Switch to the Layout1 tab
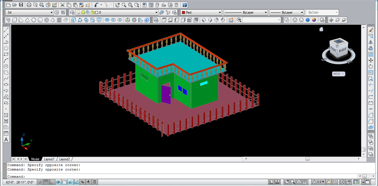The image size is (378, 186). 49,159
